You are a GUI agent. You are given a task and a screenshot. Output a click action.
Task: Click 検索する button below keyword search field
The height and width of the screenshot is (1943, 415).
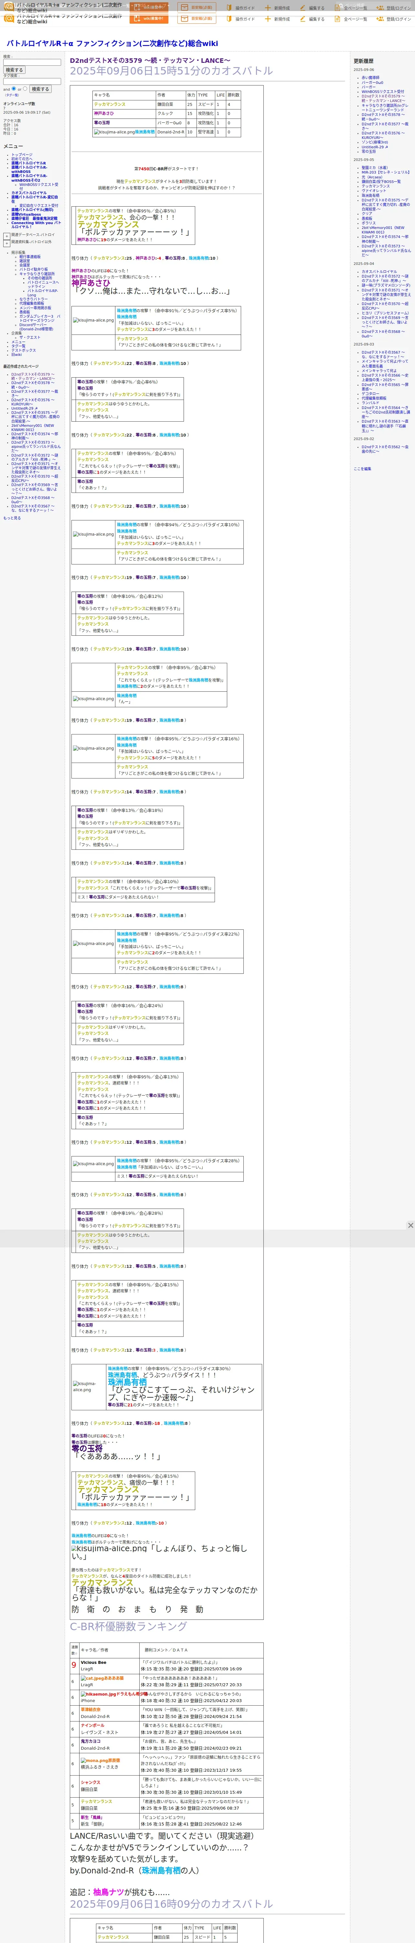14,70
